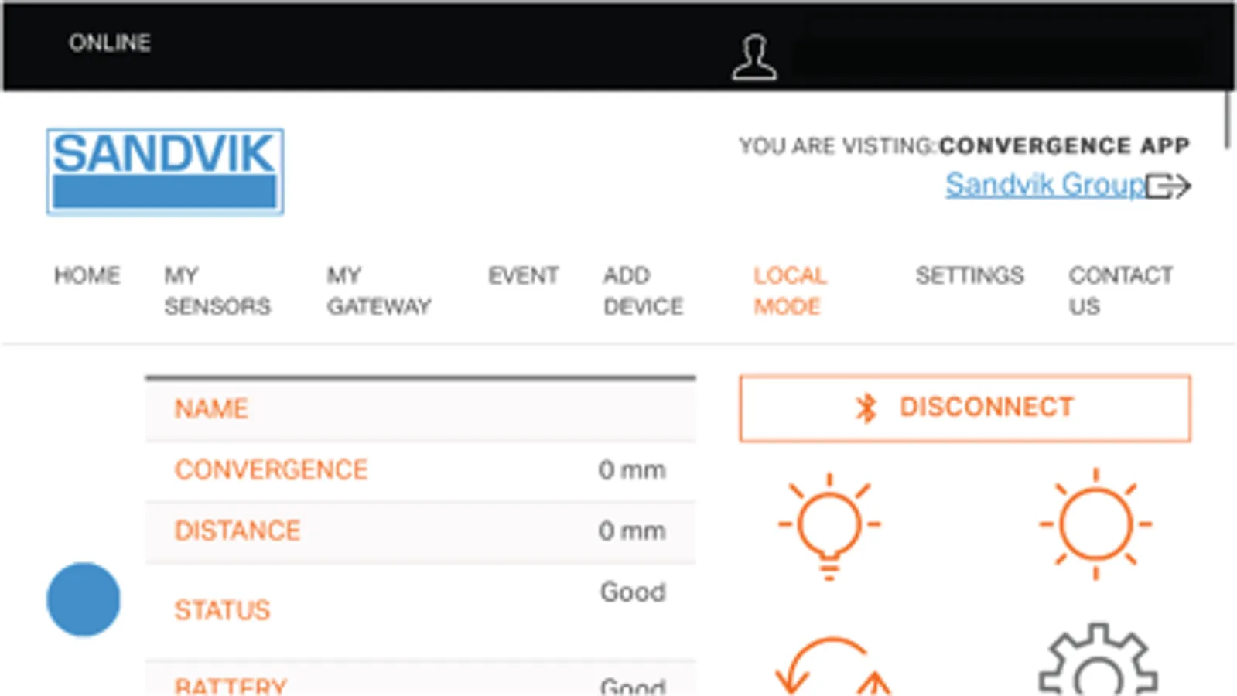The height and width of the screenshot is (696, 1237).
Task: Click the CONVERGENCE row label
Action: point(271,469)
